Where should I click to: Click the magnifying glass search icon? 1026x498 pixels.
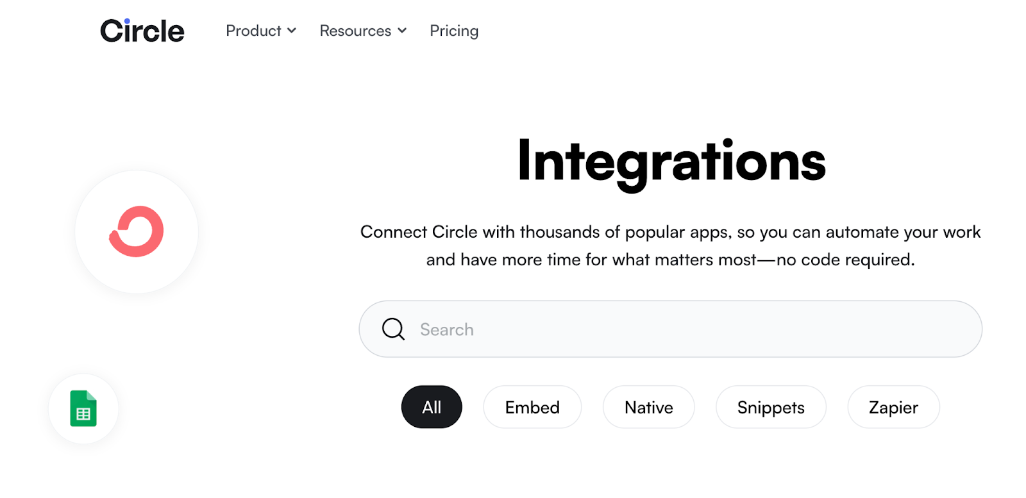392,329
